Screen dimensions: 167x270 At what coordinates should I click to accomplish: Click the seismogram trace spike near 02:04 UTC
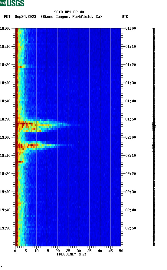tap(154, 145)
